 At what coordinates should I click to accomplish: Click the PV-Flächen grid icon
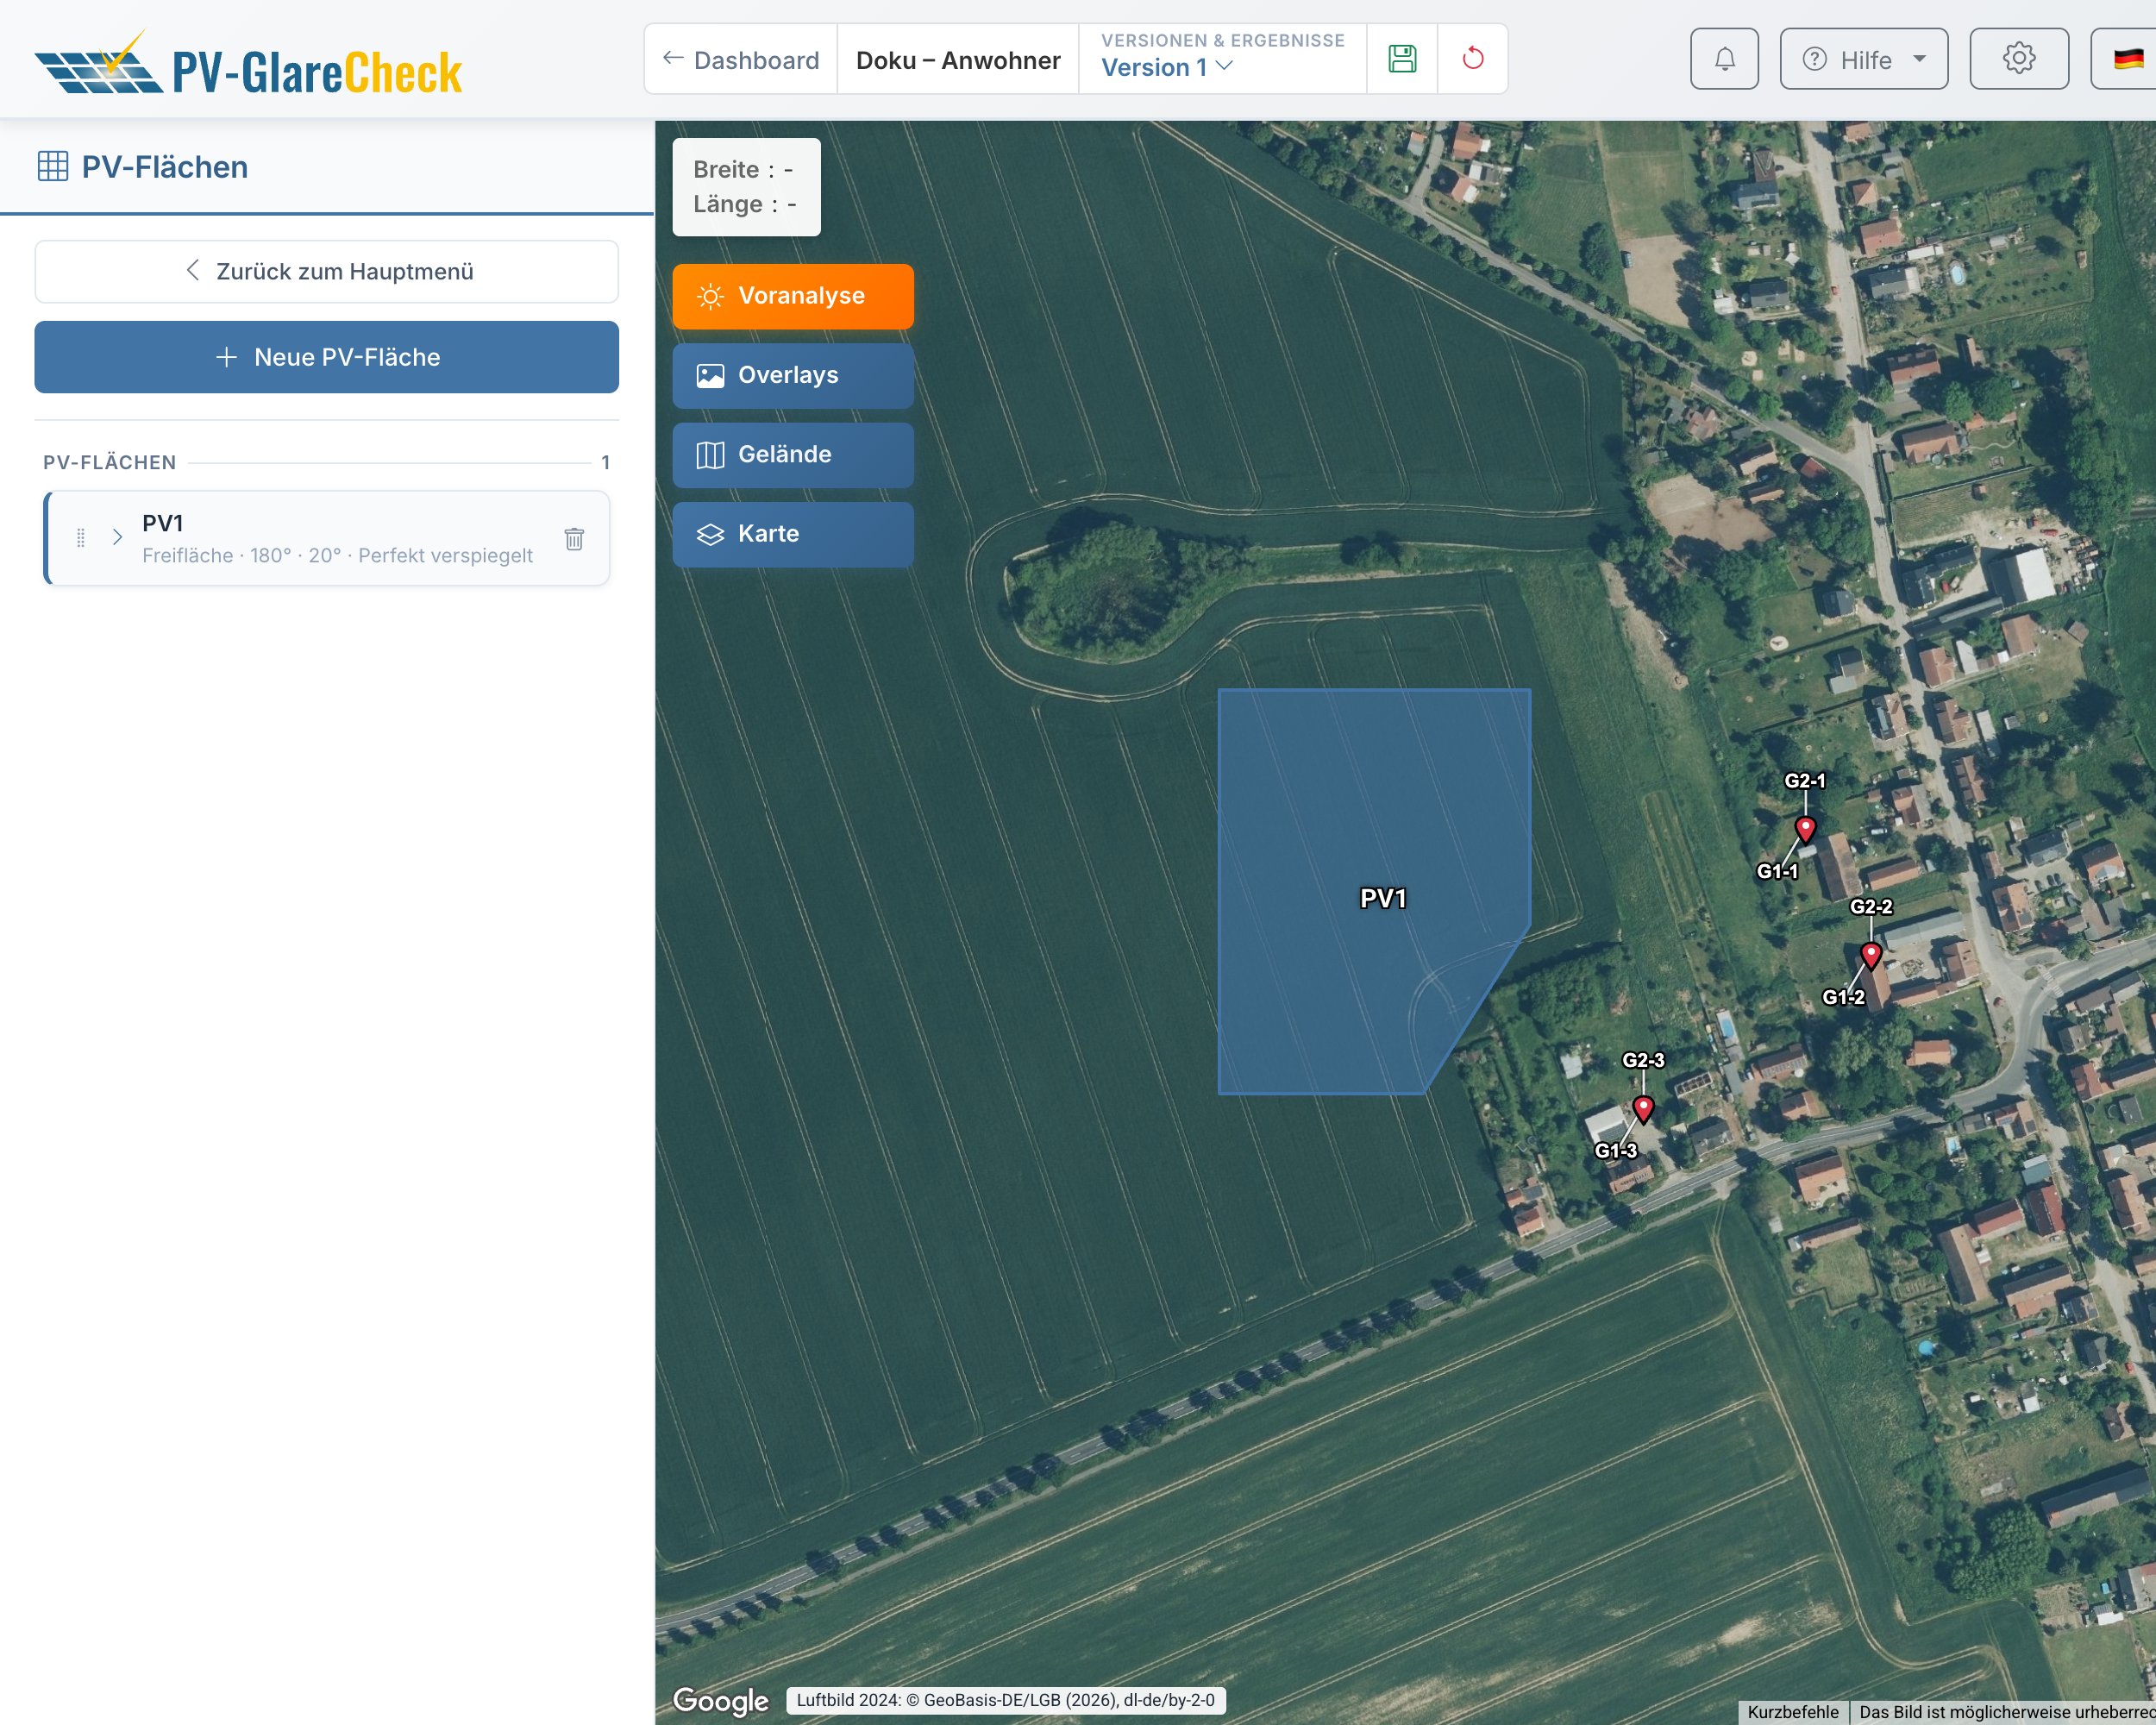pyautogui.click(x=53, y=166)
